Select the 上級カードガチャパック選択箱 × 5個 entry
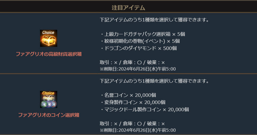The height and width of the screenshot is (135, 257). click(x=143, y=34)
